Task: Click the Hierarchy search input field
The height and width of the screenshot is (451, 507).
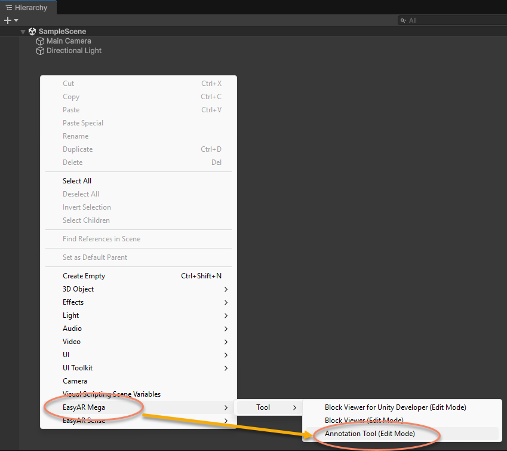Action: 454,20
